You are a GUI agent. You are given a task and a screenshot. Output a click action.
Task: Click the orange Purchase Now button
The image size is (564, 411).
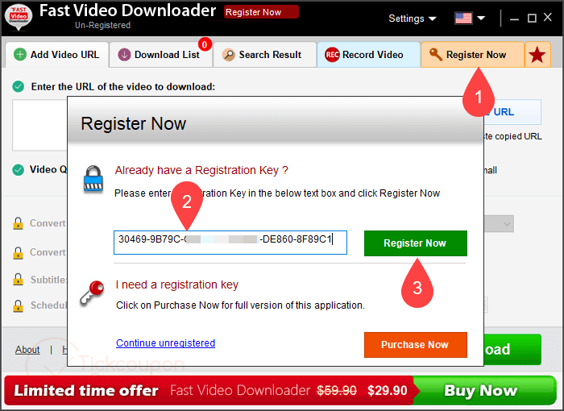(x=416, y=345)
